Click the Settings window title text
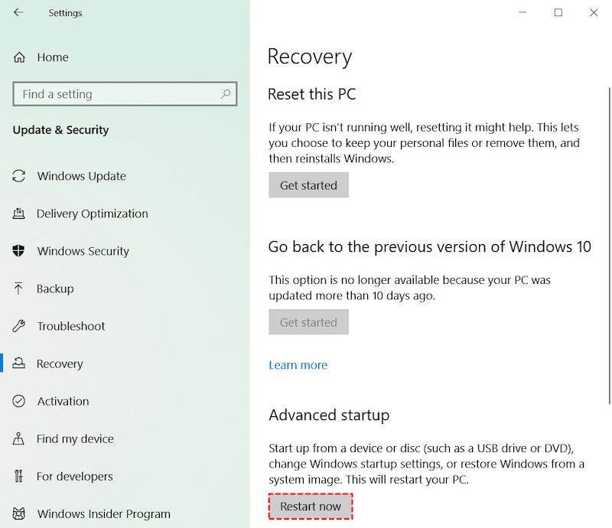 click(65, 13)
